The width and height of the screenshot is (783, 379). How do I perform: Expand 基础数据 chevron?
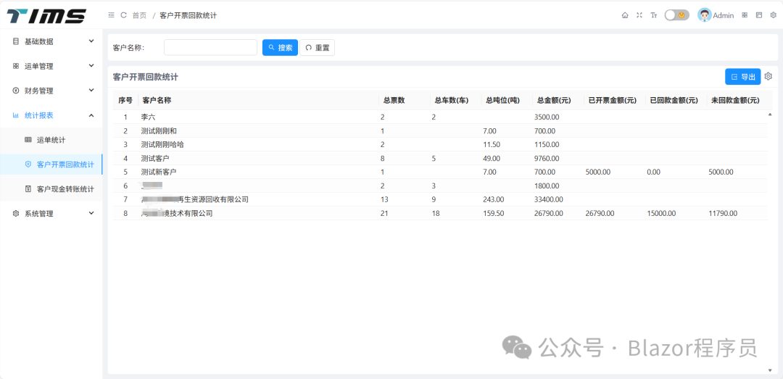point(91,41)
